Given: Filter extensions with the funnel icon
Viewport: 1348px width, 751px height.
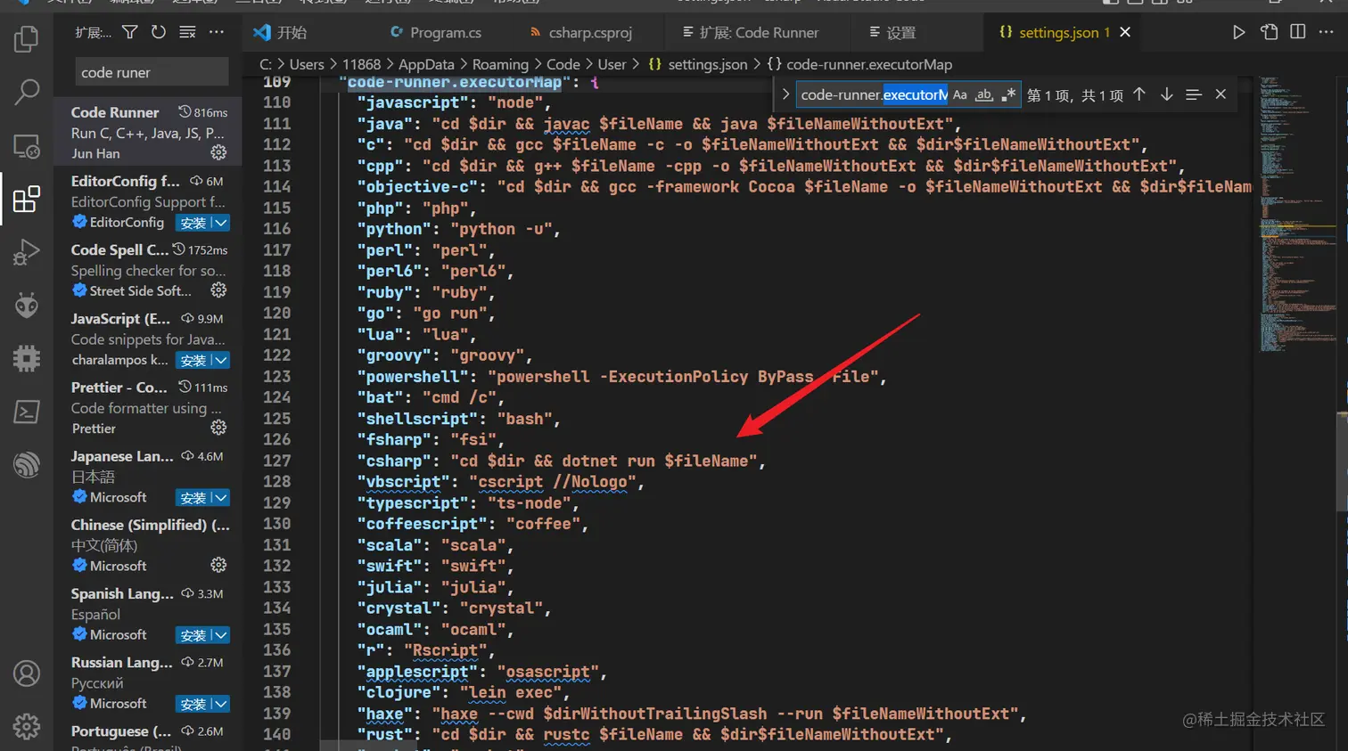Looking at the screenshot, I should point(130,32).
